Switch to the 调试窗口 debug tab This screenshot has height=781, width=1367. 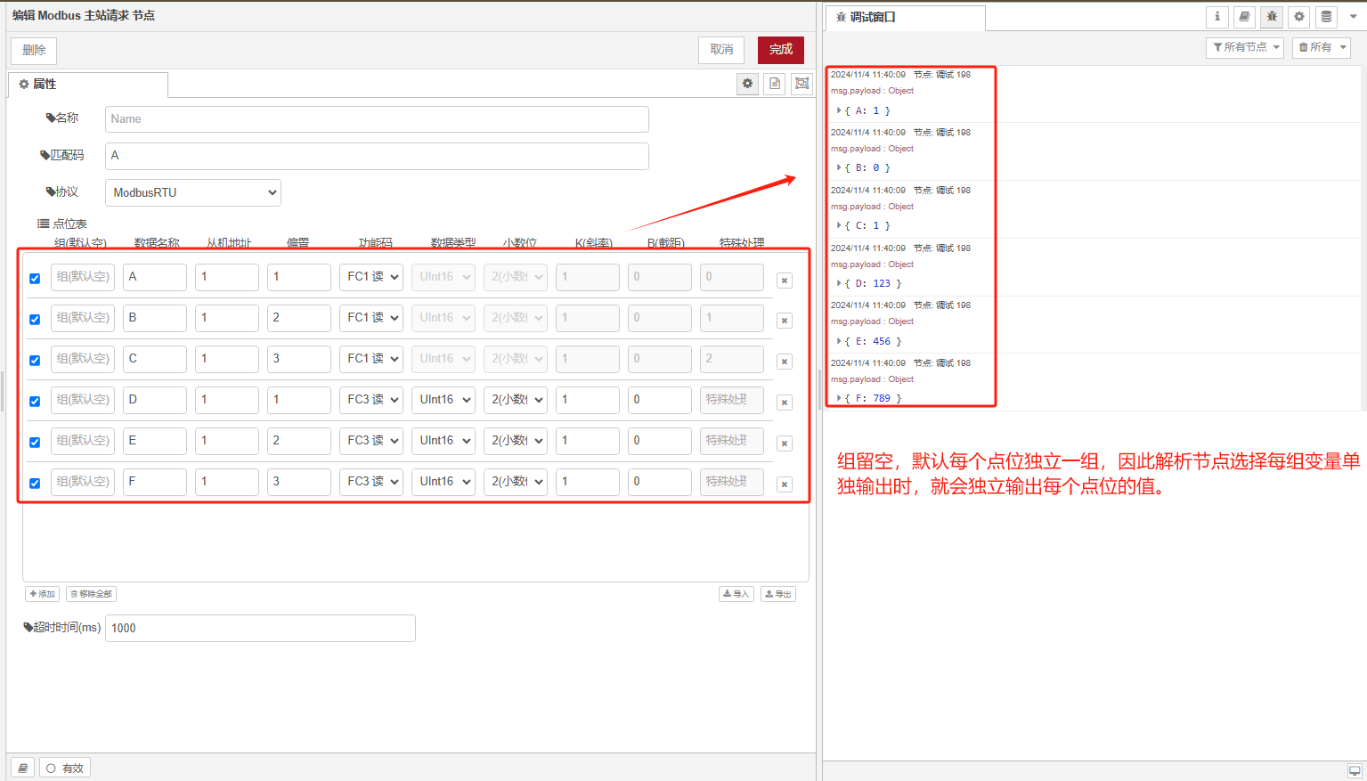(x=904, y=18)
